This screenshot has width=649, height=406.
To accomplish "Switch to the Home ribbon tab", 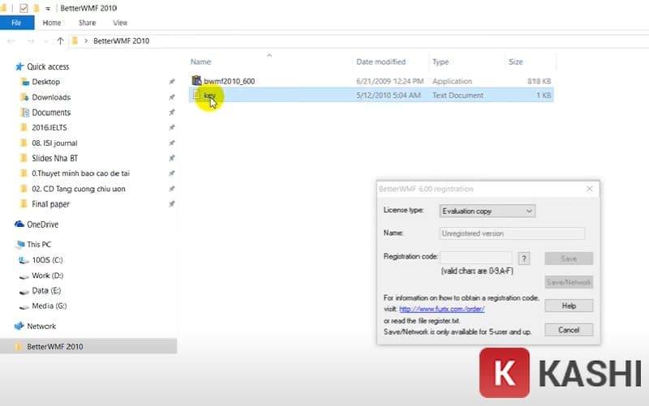I will click(x=52, y=23).
